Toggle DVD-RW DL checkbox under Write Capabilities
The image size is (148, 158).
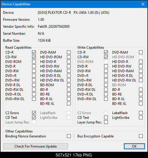pyautogui.click(x=106, y=89)
